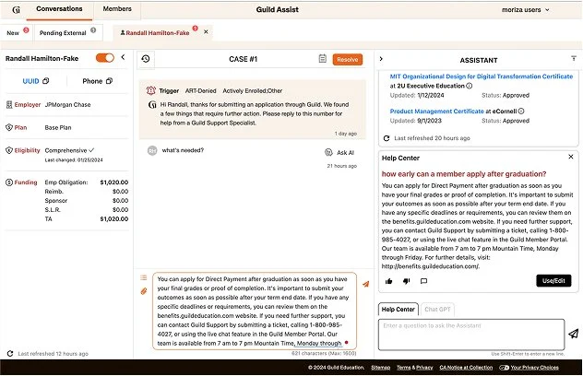Click the ART-Denied trigger label

(x=201, y=90)
